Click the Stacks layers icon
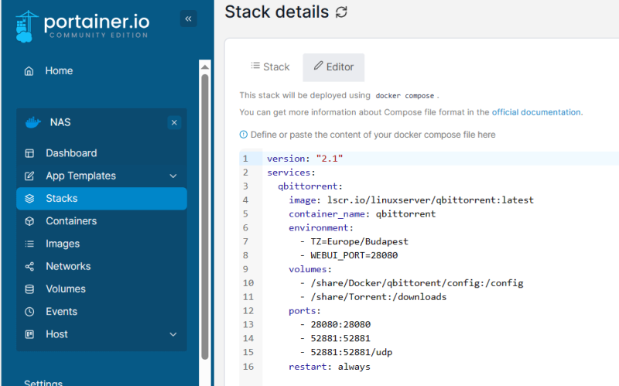This screenshot has width=619, height=386. [29, 199]
